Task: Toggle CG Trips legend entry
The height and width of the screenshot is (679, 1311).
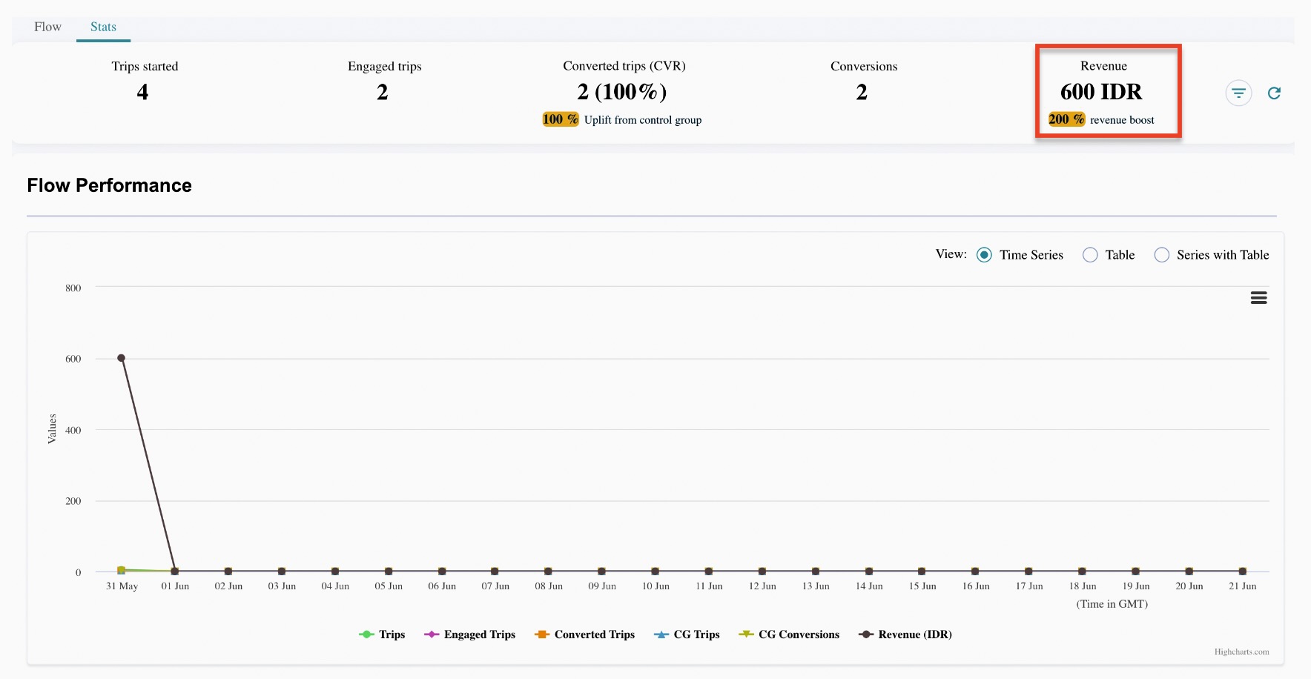Action: click(x=687, y=635)
